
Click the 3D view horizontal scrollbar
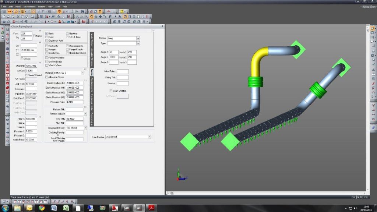coord(267,193)
